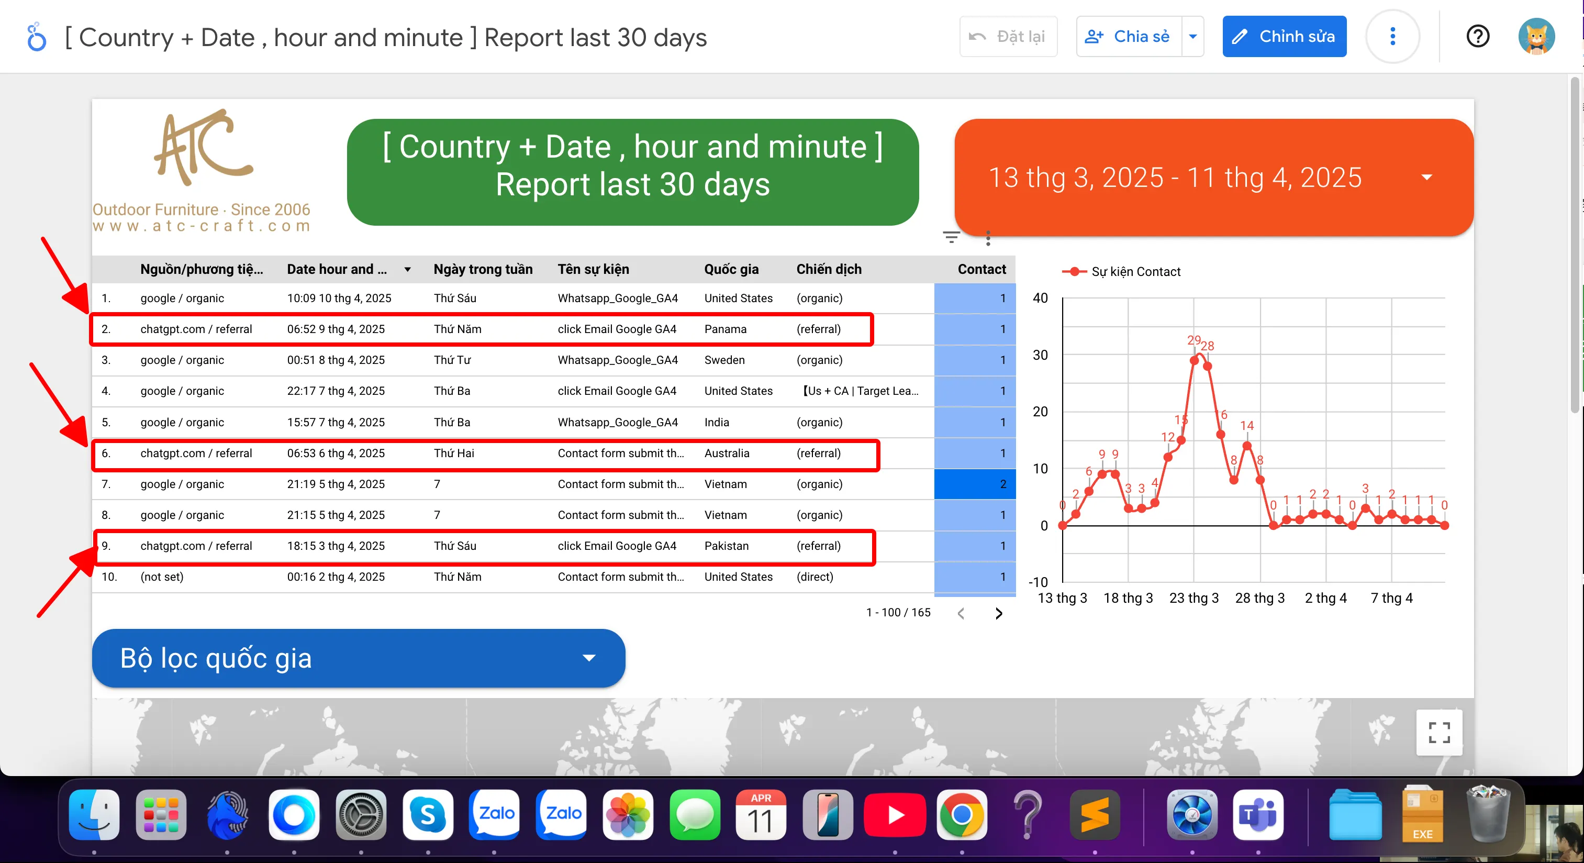1584x863 pixels.
Task: Expand the Chia sẻ dropdown arrow
Action: point(1192,36)
